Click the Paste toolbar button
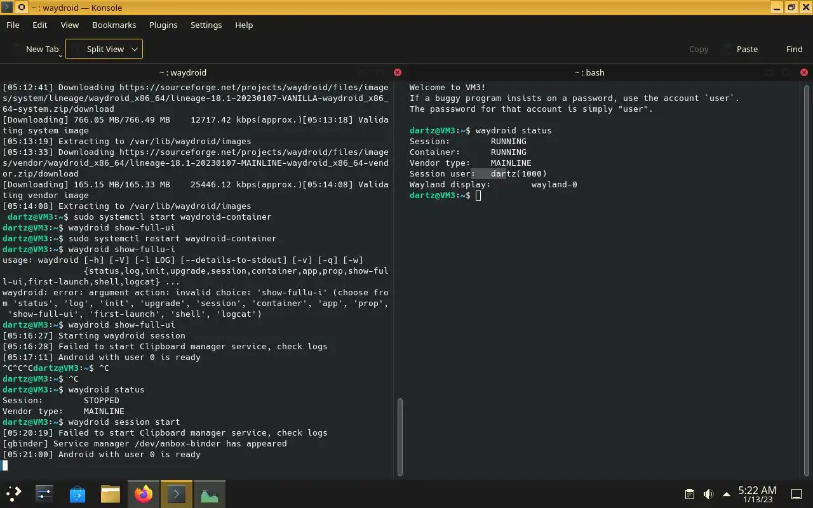Screen dimensions: 813x508 coord(741,49)
